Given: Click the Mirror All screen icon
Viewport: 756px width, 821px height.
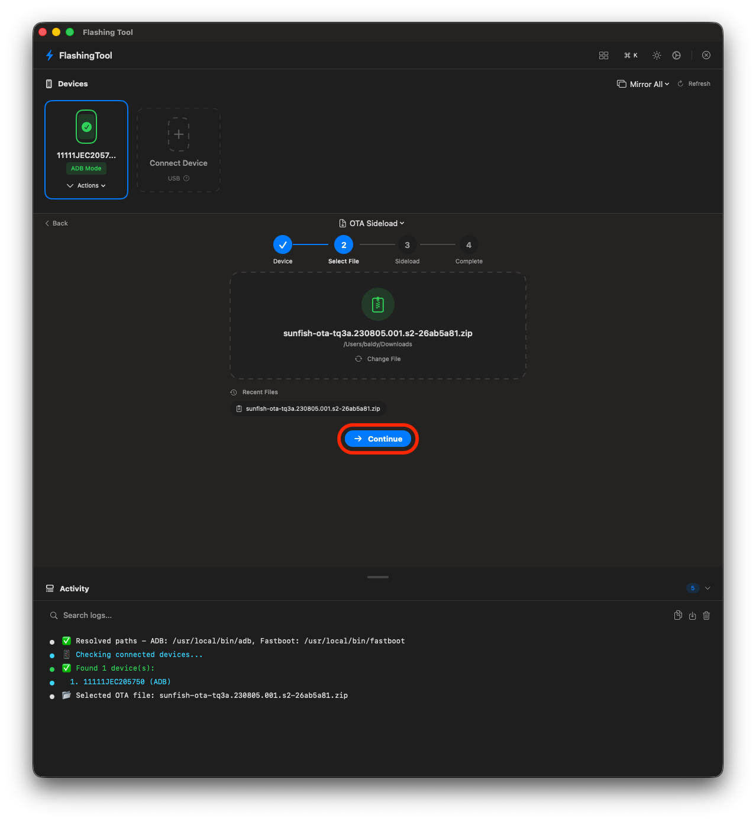Looking at the screenshot, I should [622, 84].
